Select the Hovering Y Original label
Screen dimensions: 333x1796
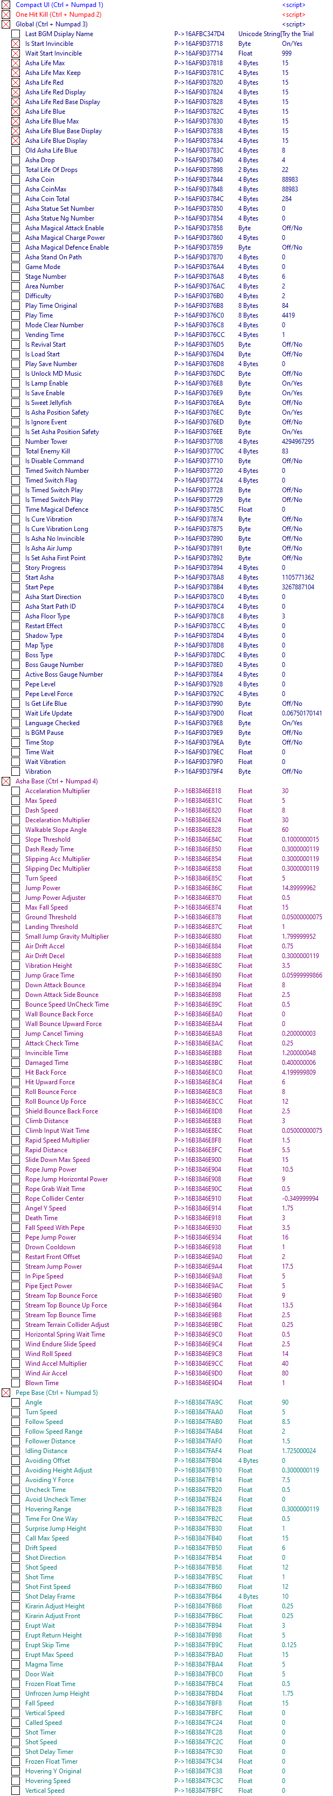click(x=53, y=1771)
